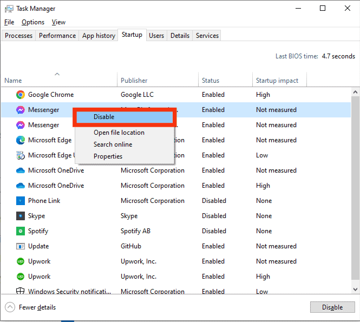Switch to the Details tab
The height and width of the screenshot is (322, 360).
tap(180, 36)
